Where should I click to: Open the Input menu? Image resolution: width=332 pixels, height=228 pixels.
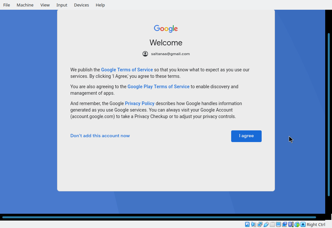click(62, 5)
